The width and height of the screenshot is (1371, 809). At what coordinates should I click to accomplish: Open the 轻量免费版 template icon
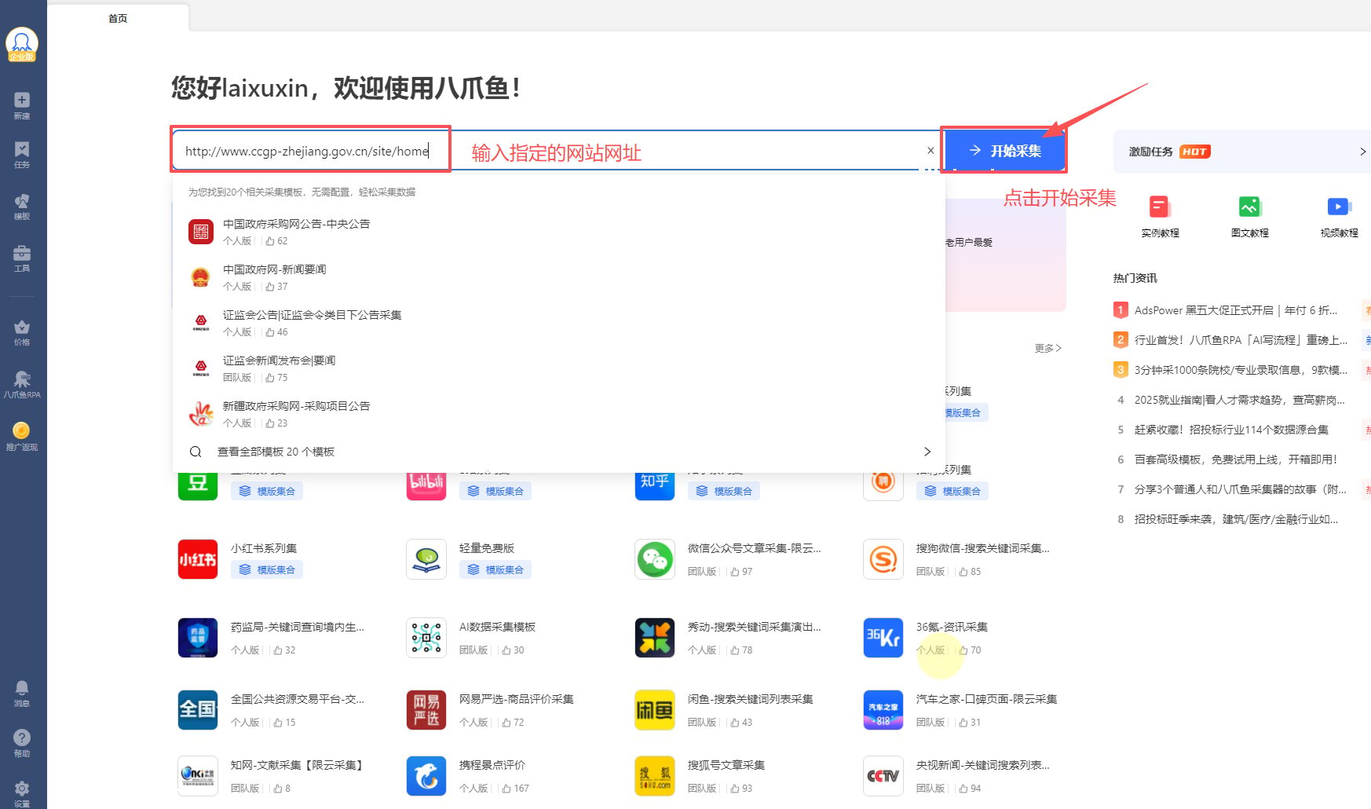[x=426, y=559]
